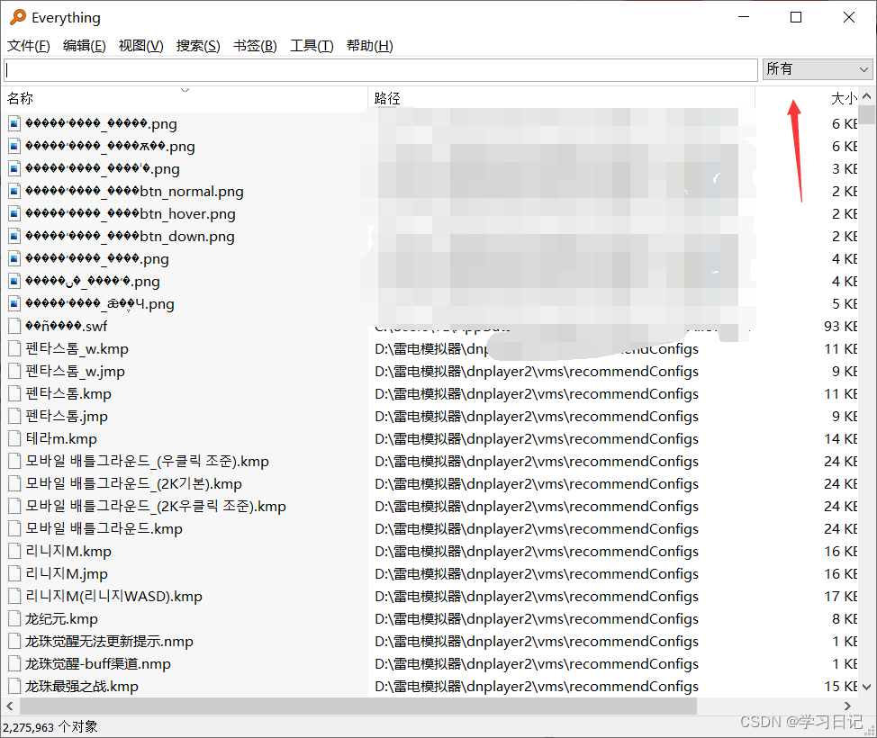The height and width of the screenshot is (738, 877).
Task: Open the 工具(T) menu
Action: coord(312,46)
